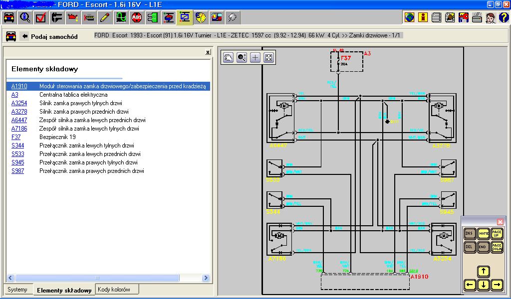Open the red checkmark maintenance icon
Screen dimensions: 511x299
41,17
